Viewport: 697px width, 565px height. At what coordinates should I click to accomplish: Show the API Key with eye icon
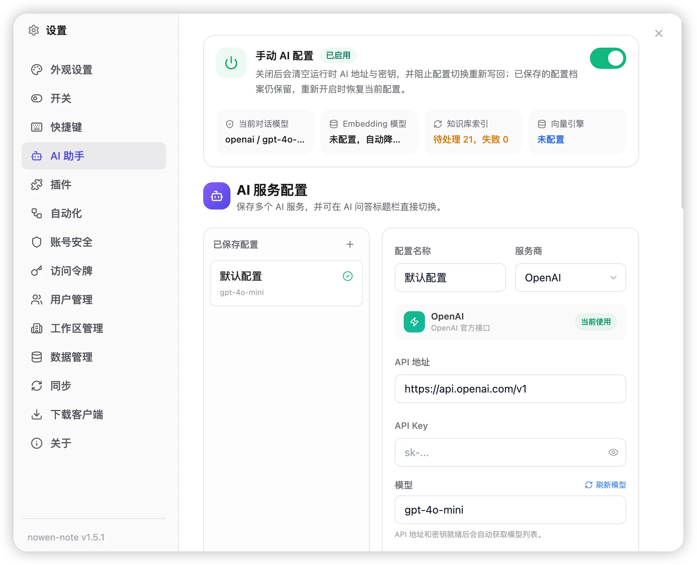pos(613,452)
